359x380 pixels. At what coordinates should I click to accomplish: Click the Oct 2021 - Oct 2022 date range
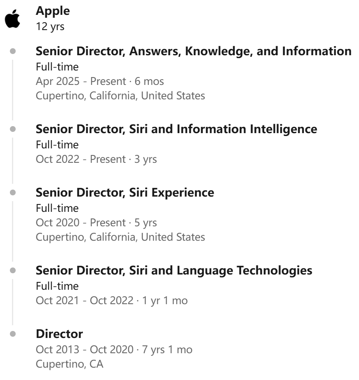click(x=111, y=300)
